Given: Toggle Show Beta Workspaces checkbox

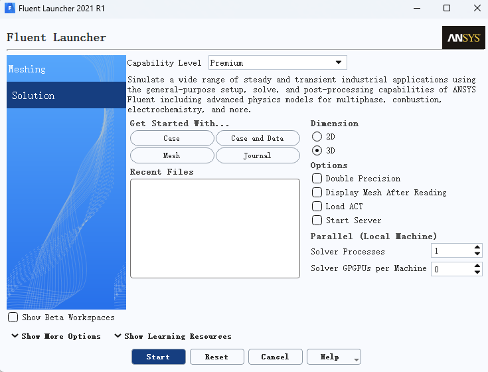Looking at the screenshot, I should point(13,318).
